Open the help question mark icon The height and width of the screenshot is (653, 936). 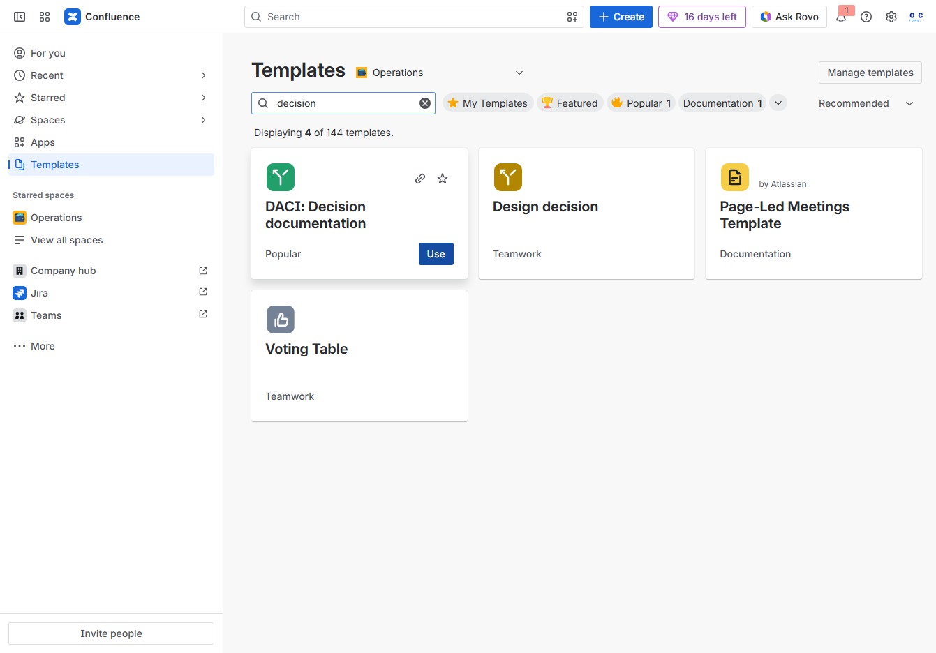(866, 17)
